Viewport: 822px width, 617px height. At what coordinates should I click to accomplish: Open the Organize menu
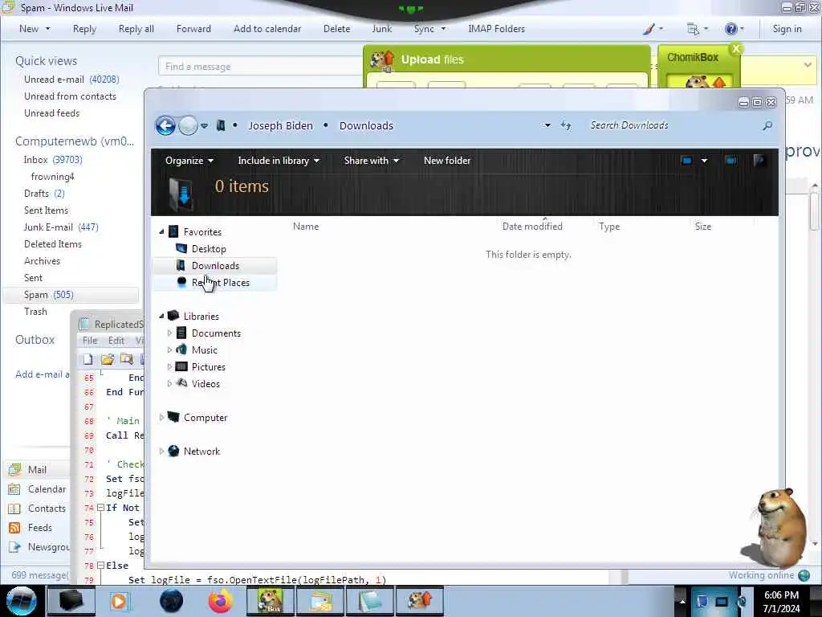(x=189, y=161)
